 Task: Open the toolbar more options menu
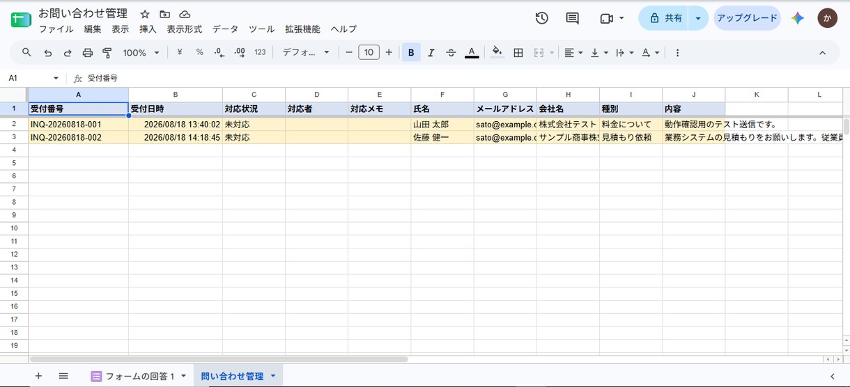point(677,52)
